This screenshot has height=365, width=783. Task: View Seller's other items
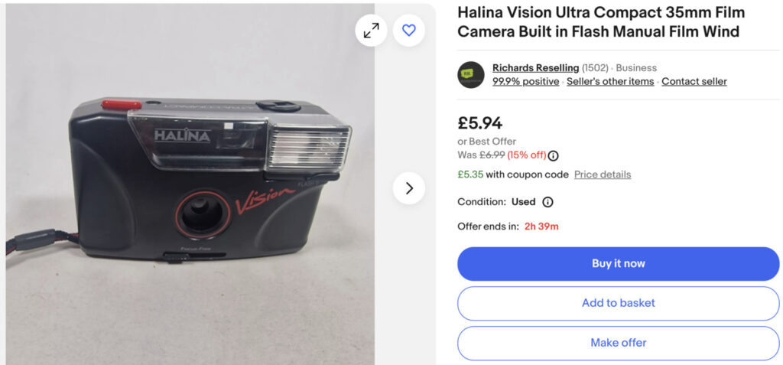coord(610,82)
